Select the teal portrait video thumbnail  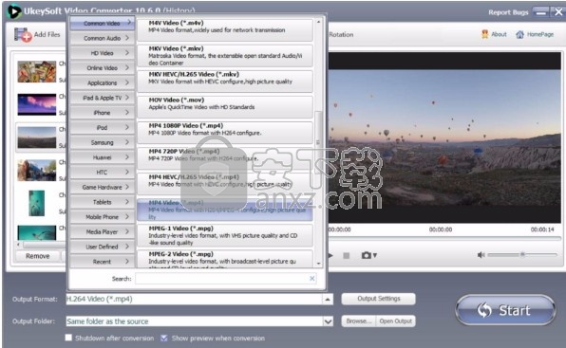click(x=37, y=203)
